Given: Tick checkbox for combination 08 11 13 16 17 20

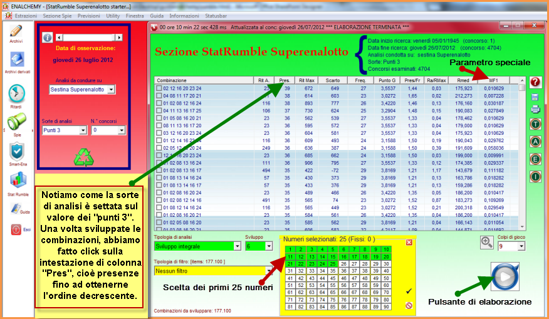Looking at the screenshot, I should 159,126.
